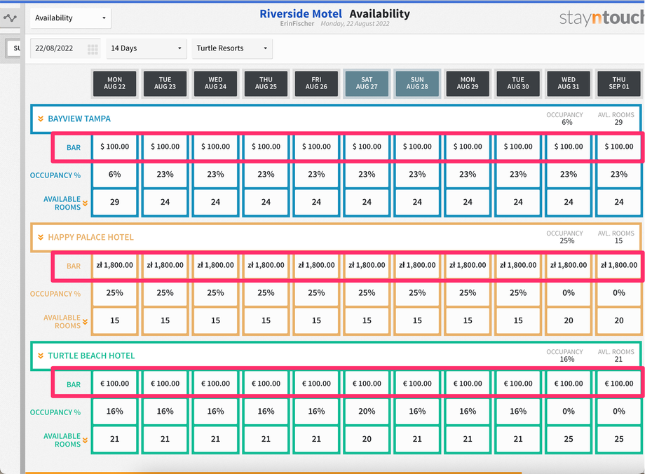Click Bayview Tampa 29 rooms cell for Aug 22

point(115,203)
